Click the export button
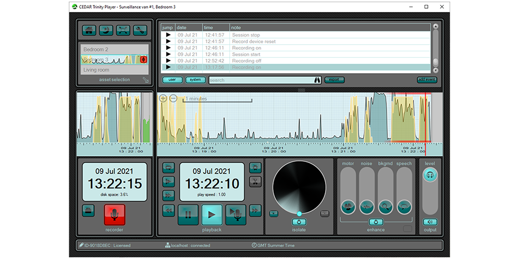The image size is (519, 259). tap(334, 80)
